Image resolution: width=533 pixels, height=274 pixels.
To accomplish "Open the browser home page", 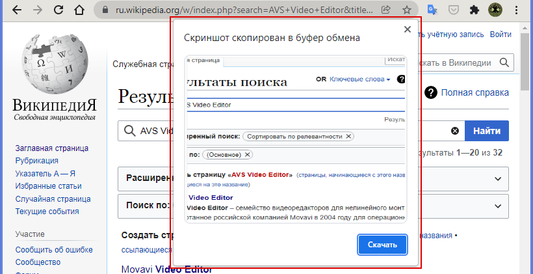I will (79, 10).
